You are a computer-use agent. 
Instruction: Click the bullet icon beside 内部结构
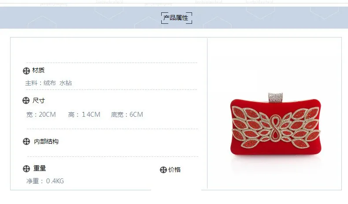click(x=26, y=141)
